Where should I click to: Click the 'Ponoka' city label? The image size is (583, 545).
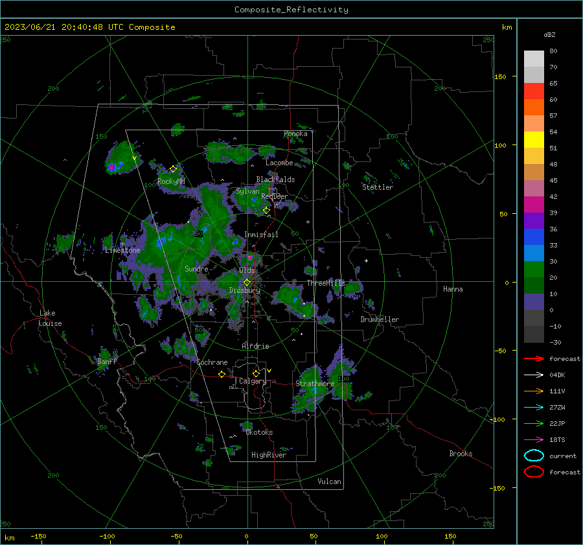tap(295, 133)
